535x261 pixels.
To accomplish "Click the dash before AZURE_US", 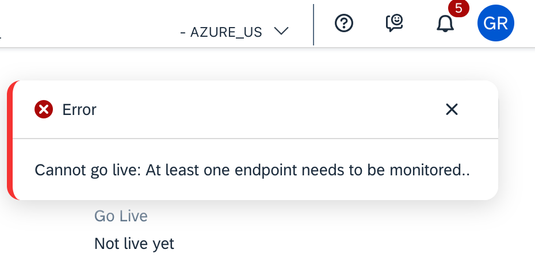I will [x=184, y=32].
